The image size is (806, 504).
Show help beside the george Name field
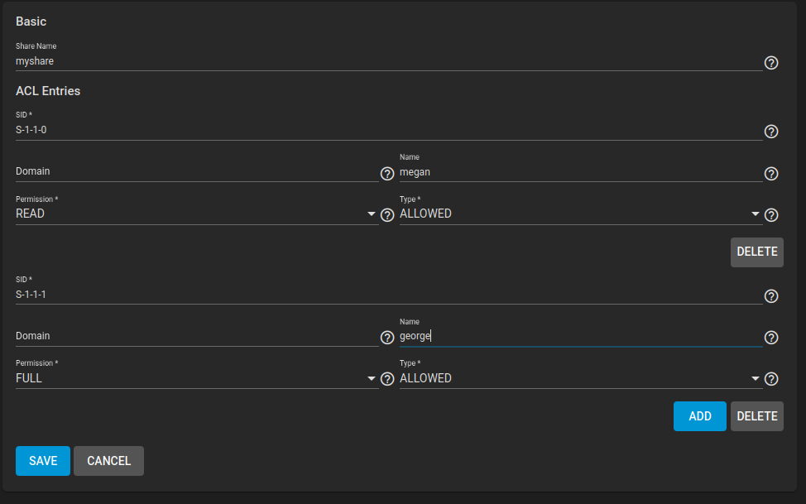(x=771, y=338)
